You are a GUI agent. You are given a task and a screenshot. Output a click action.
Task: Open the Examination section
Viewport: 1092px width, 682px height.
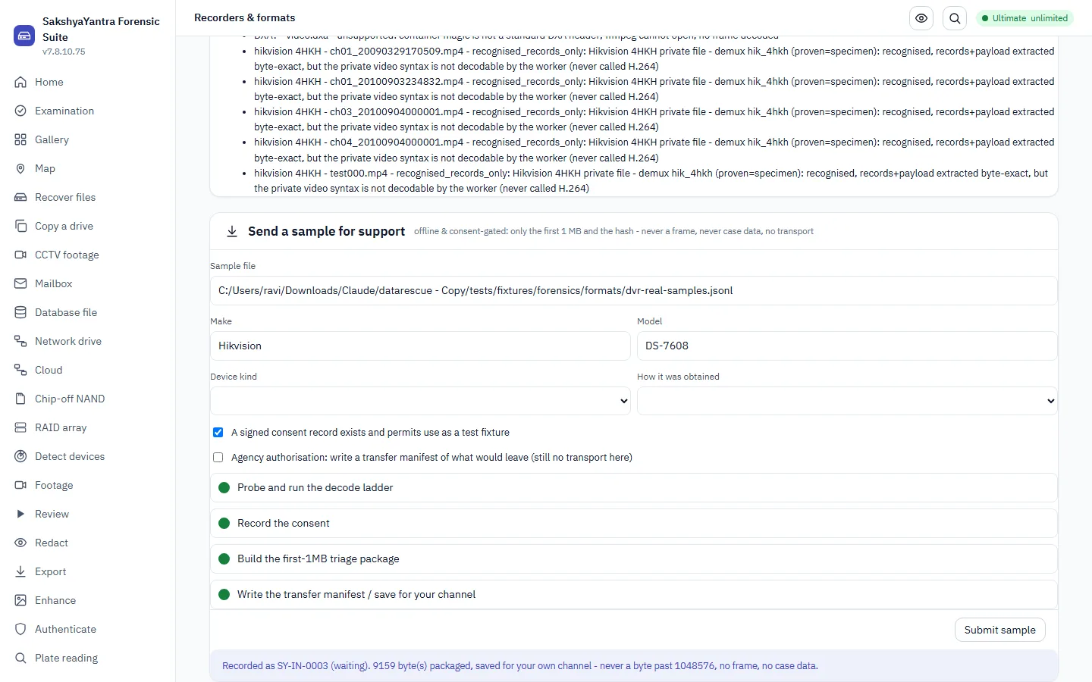(87, 111)
